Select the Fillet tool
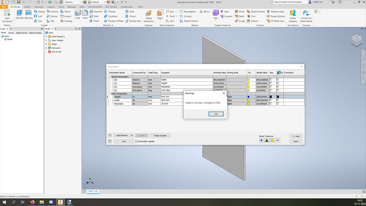The width and height of the screenshot is (366, 206). [85, 14]
